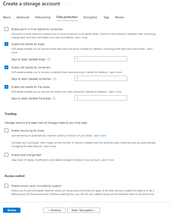Click the Next : Encryption button
The image size is (172, 215).
coord(83,210)
